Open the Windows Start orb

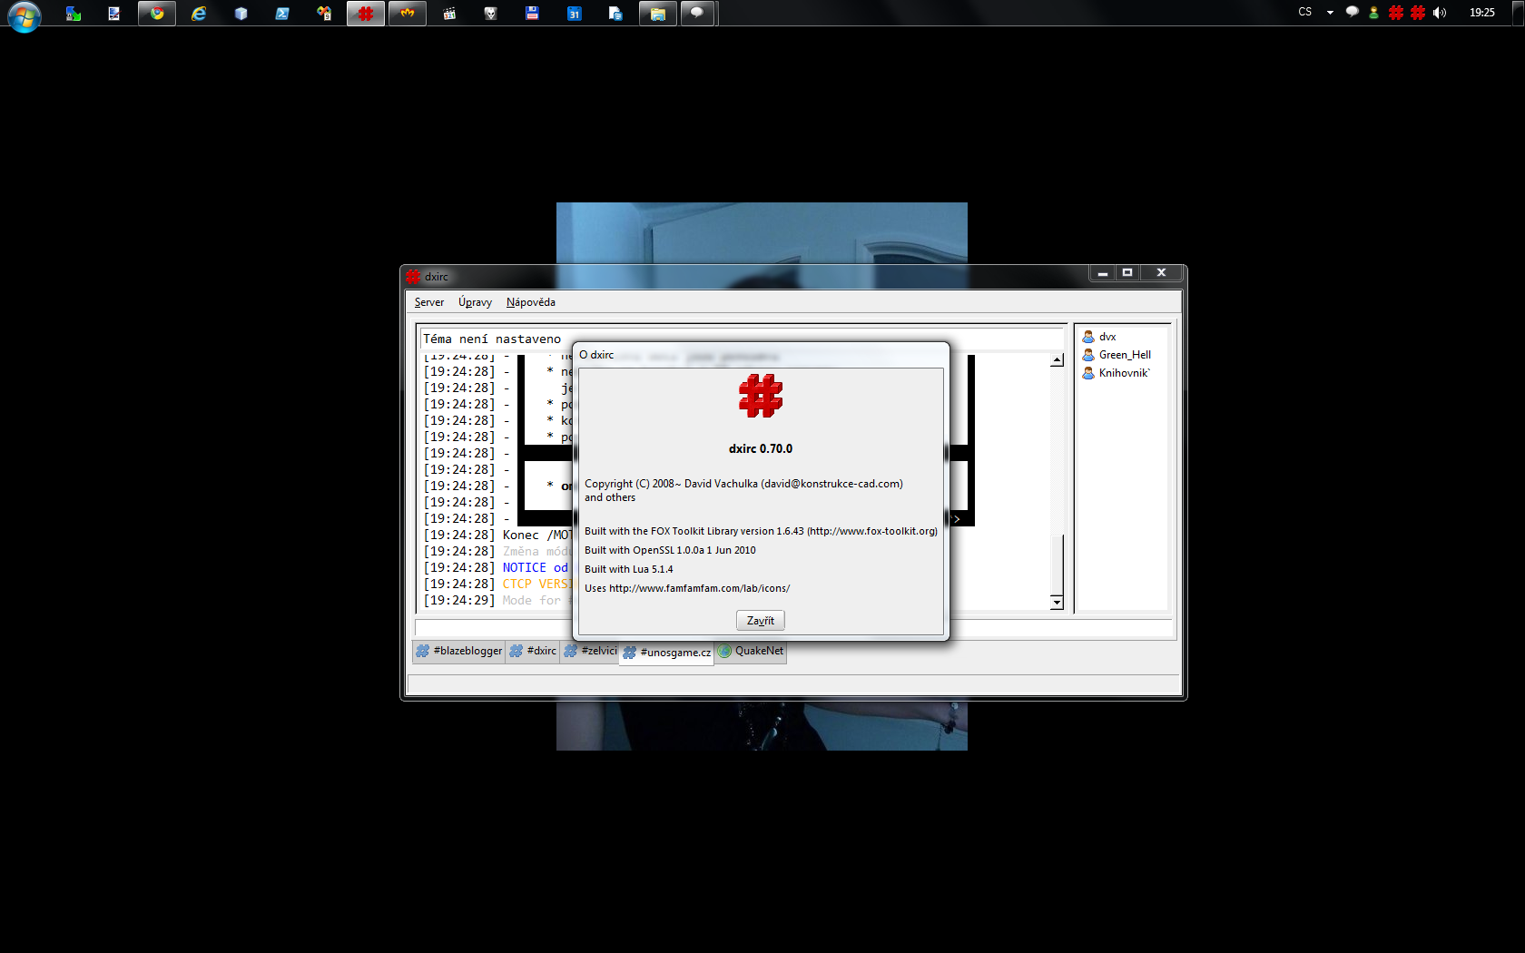pos(25,15)
